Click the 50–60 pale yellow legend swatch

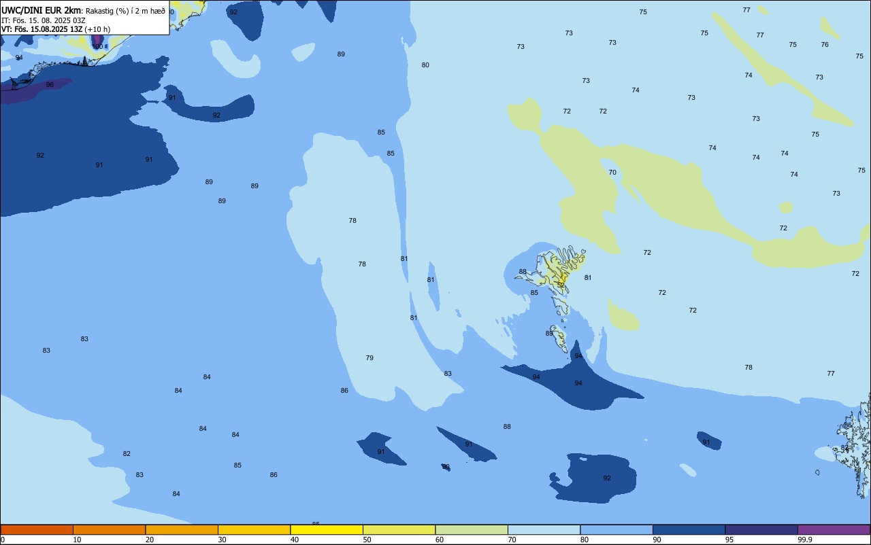pyautogui.click(x=399, y=529)
